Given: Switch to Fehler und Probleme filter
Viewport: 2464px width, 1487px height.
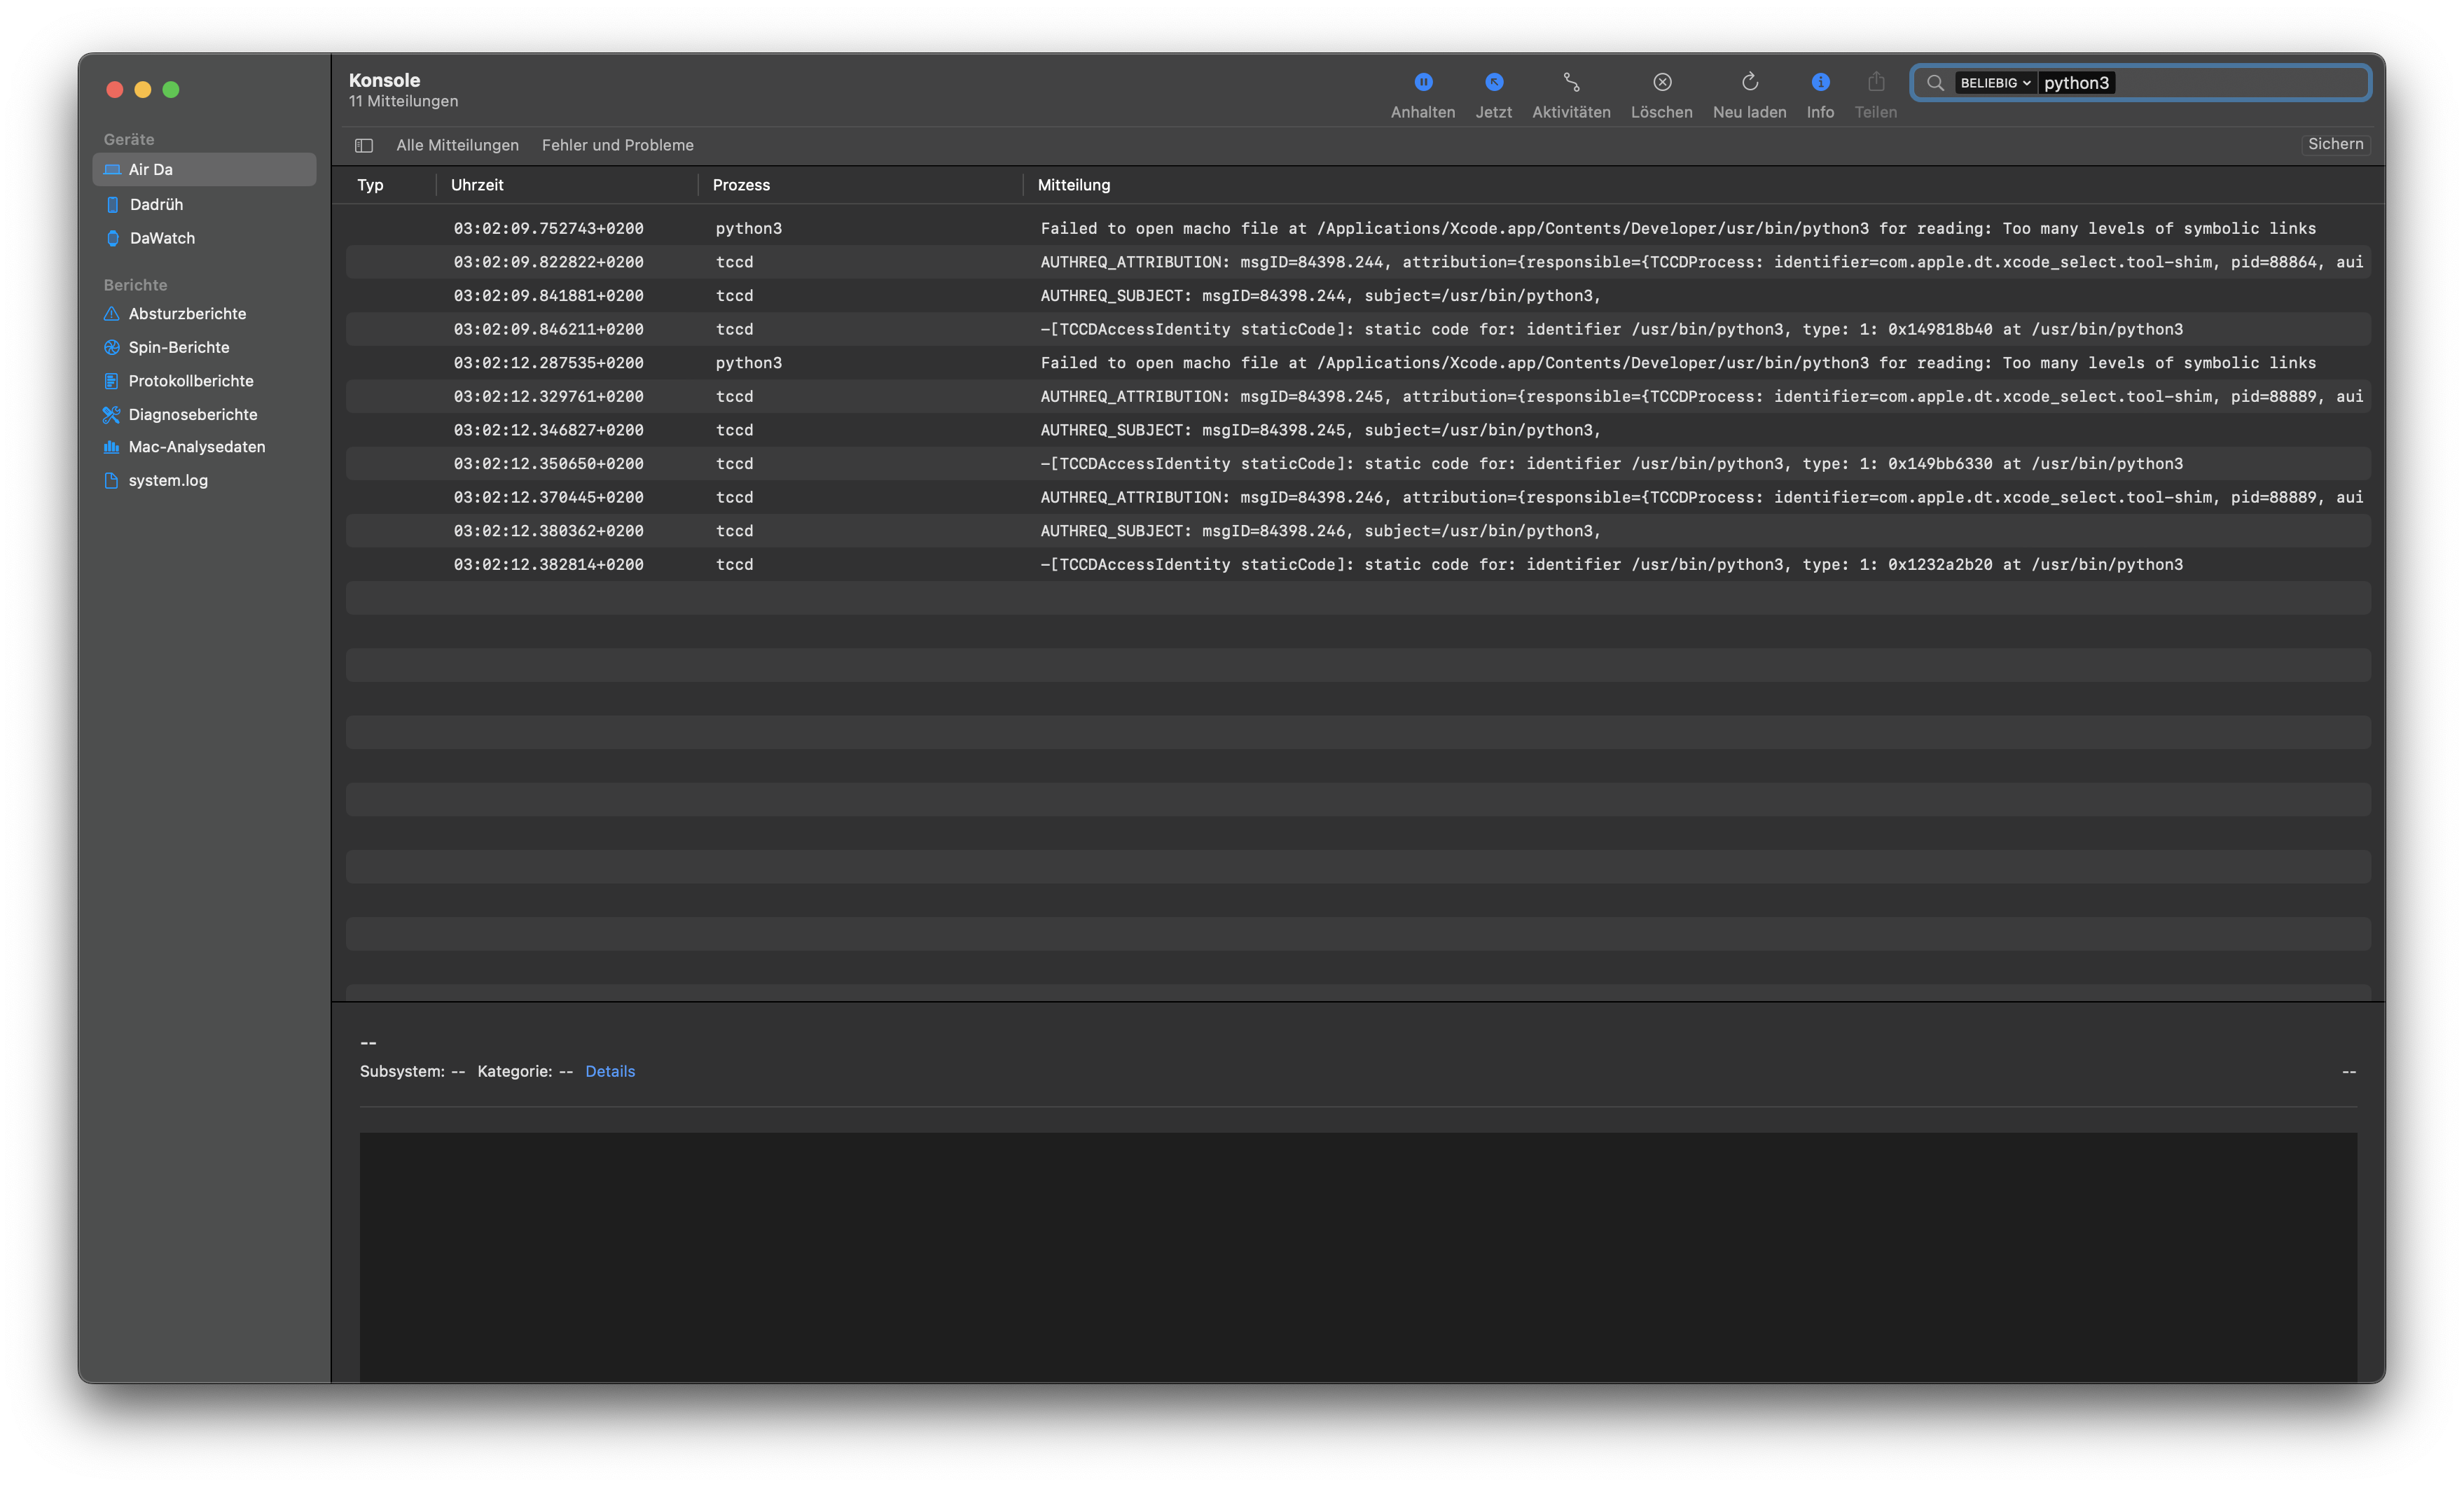Looking at the screenshot, I should (617, 145).
